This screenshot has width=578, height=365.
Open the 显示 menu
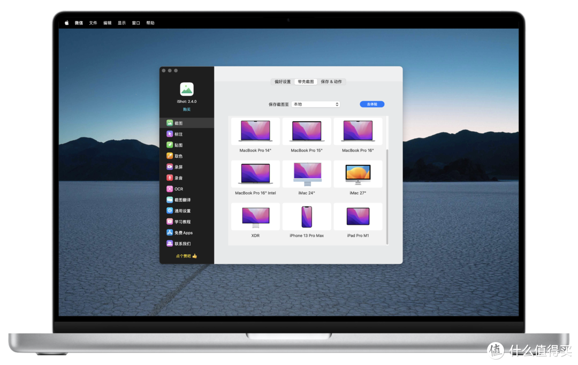[x=121, y=23]
